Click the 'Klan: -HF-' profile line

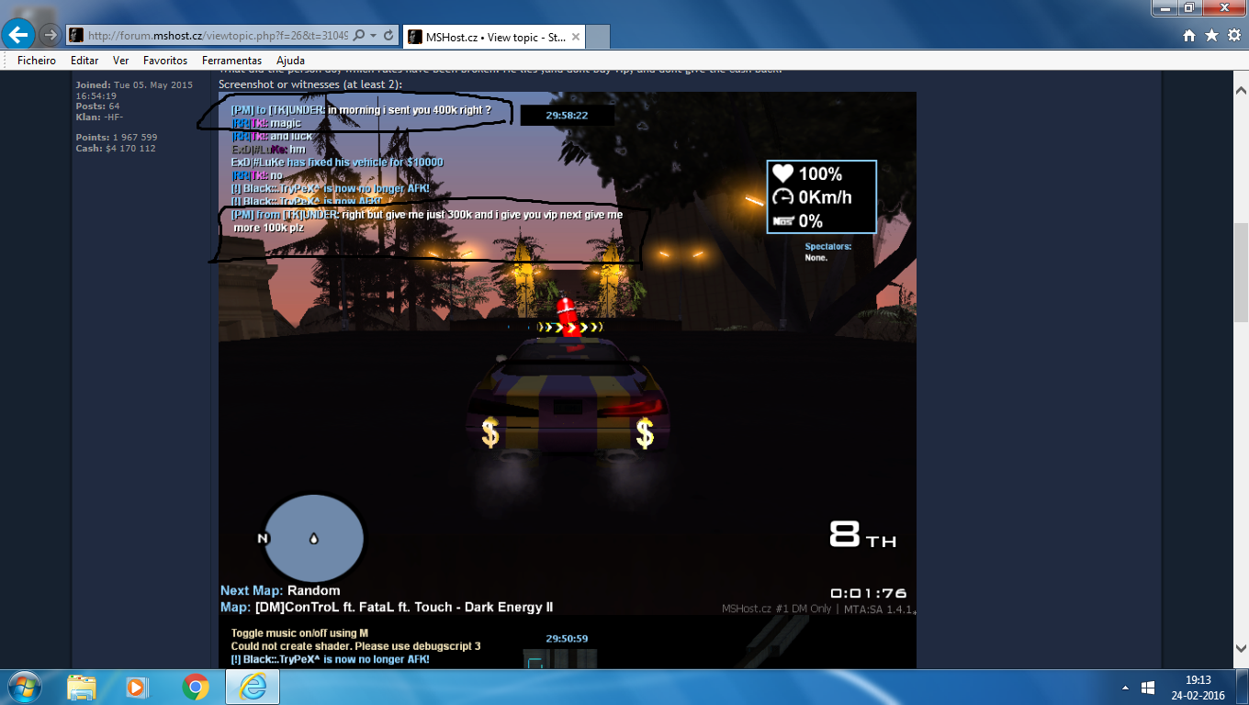click(99, 117)
